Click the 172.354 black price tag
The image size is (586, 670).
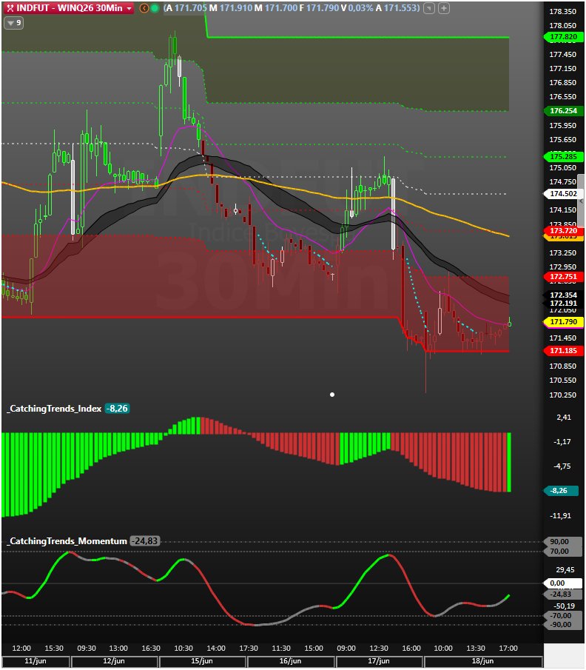pos(563,295)
